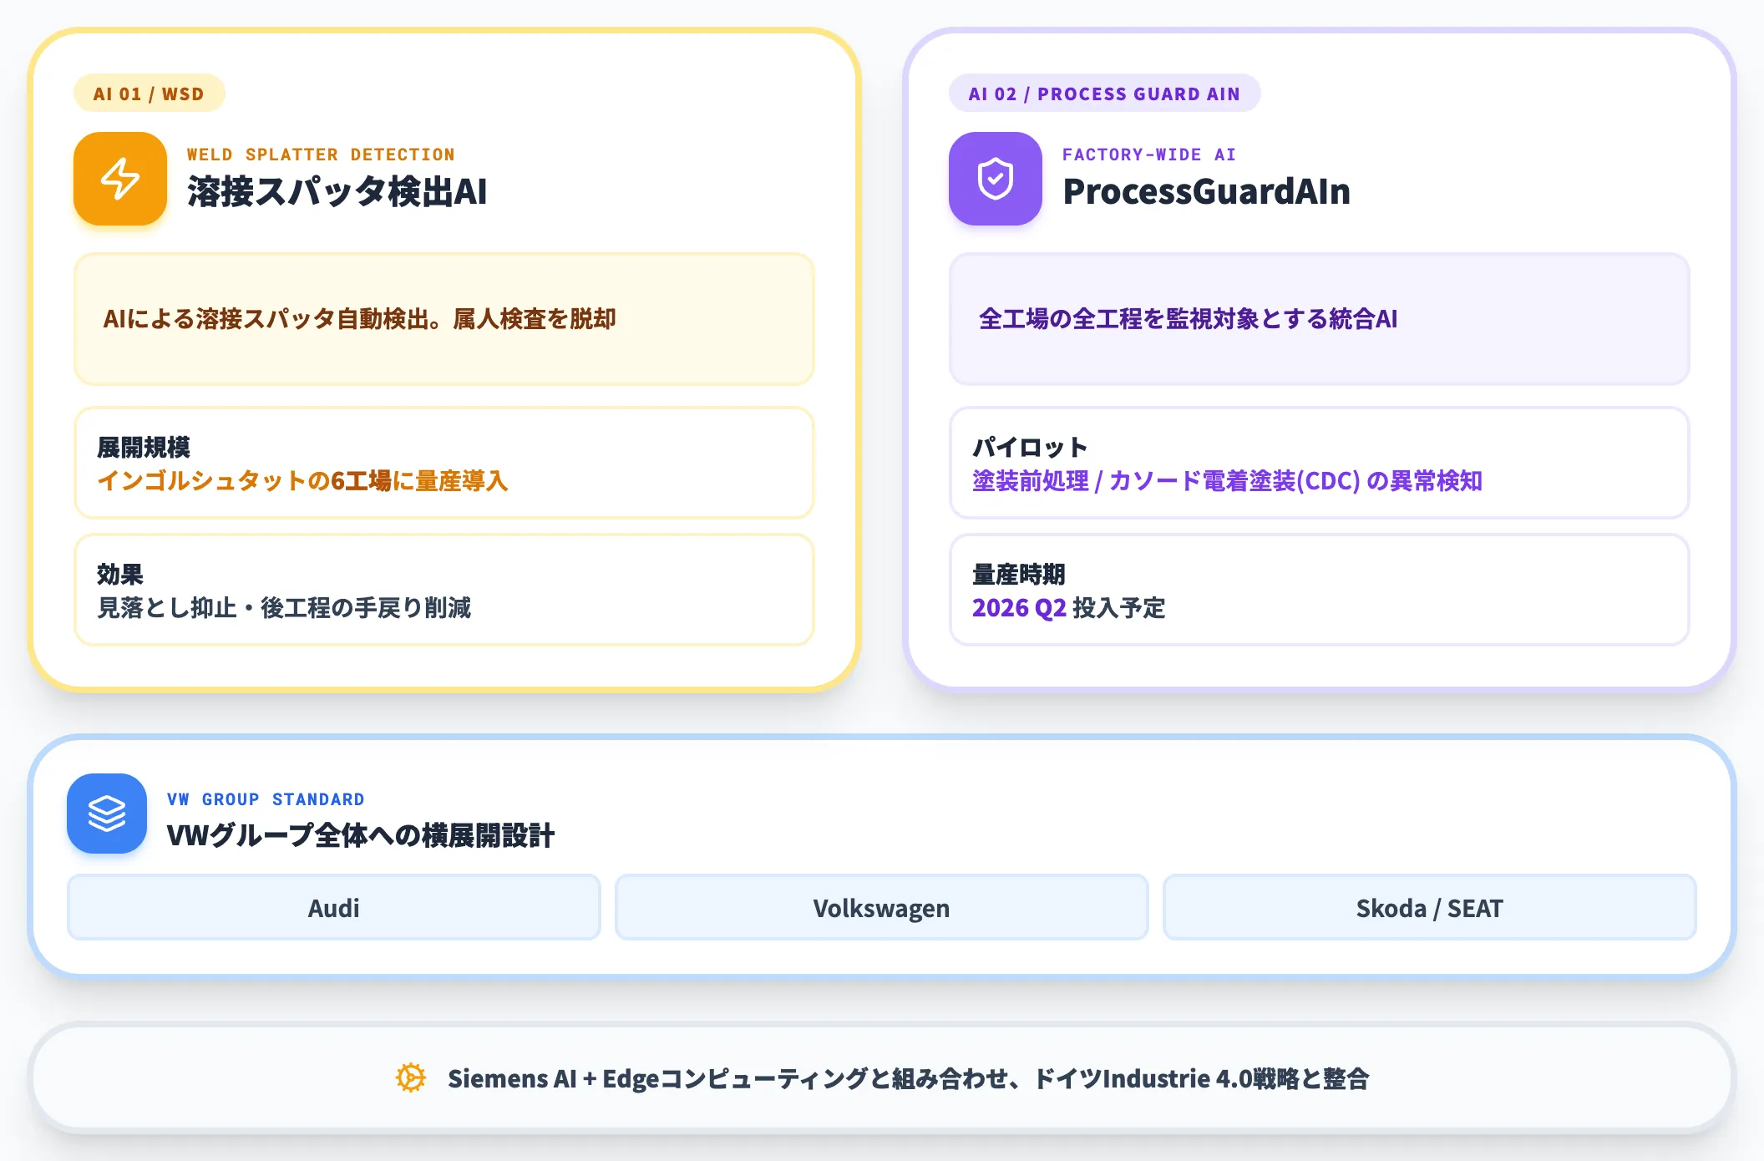1764x1161 pixels.
Task: Select the Skoda / SEAT brand box
Action: tap(1430, 907)
